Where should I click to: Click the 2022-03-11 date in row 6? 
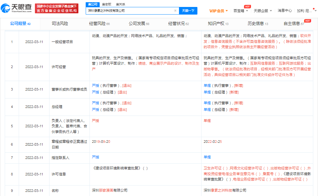click(34, 144)
